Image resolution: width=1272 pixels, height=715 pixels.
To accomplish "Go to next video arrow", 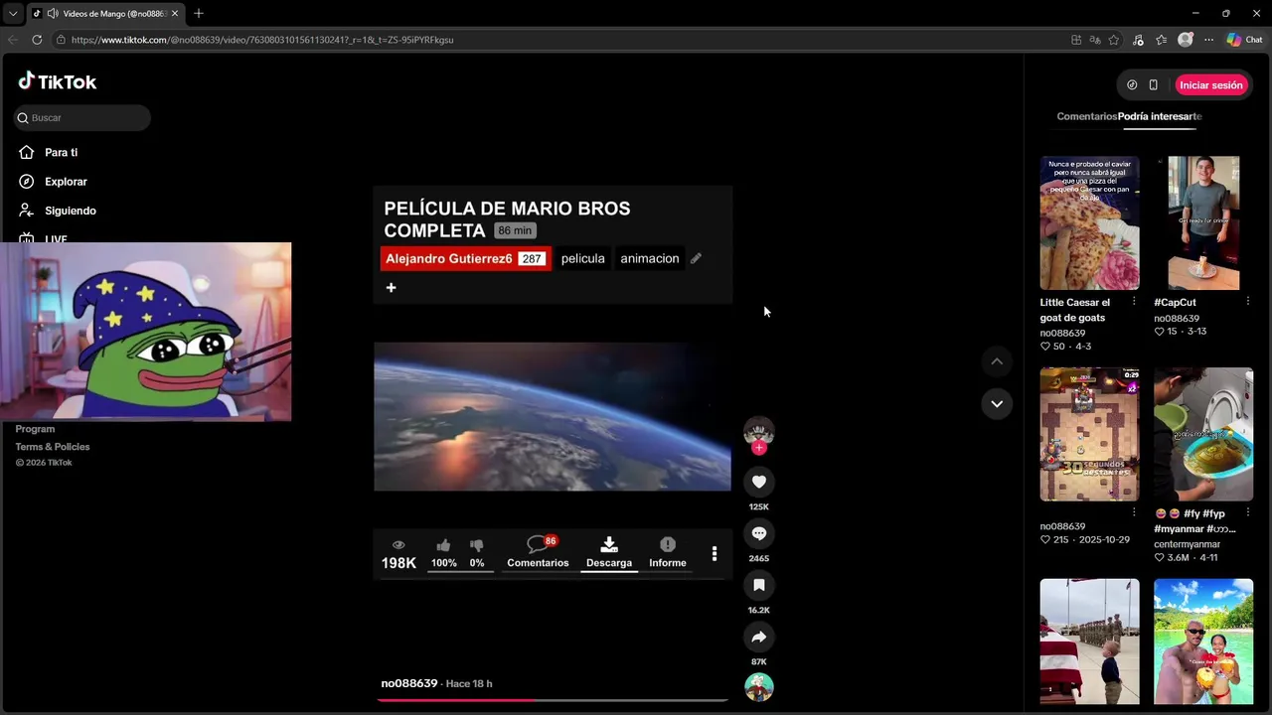I will click(x=997, y=403).
